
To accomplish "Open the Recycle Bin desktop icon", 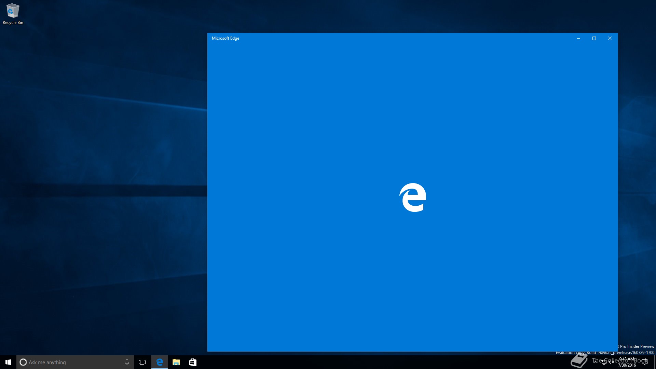I will [x=13, y=14].
